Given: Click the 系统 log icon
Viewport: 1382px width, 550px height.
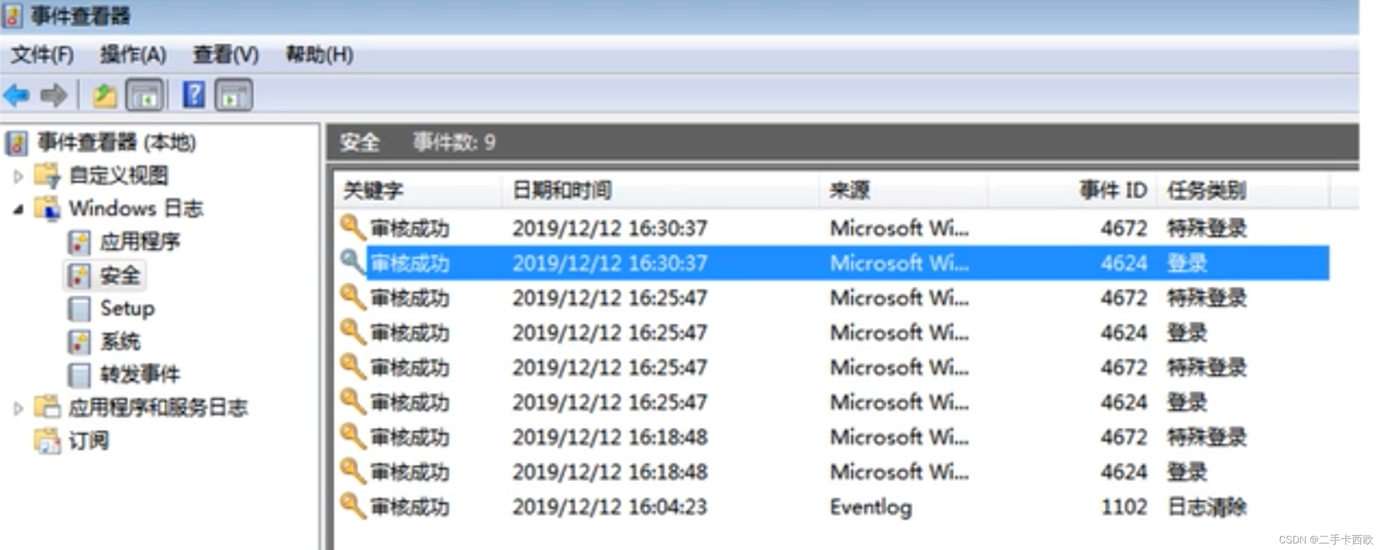Looking at the screenshot, I should [79, 342].
